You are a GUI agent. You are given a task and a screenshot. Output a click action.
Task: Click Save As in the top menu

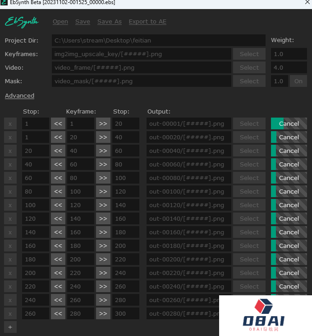[109, 22]
